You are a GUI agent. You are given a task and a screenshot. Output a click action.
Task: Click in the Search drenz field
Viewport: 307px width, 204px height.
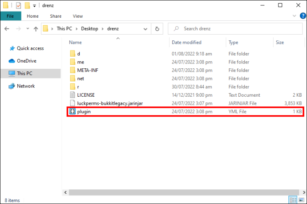[x=235, y=29]
